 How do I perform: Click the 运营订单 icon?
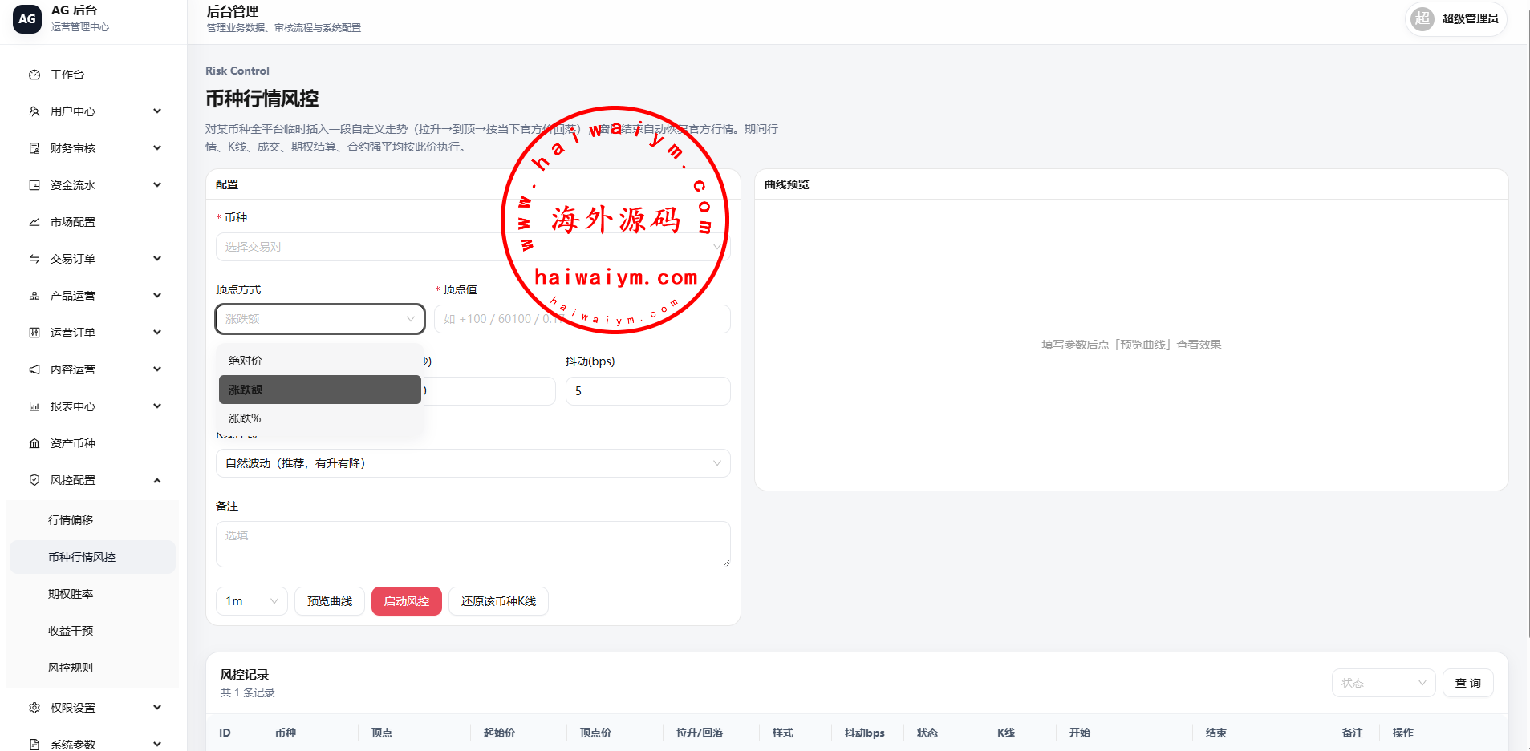(34, 333)
